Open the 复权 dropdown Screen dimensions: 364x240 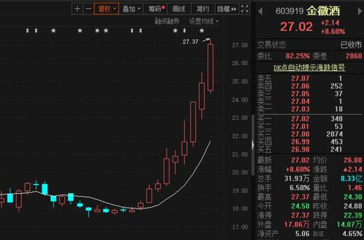107,9
